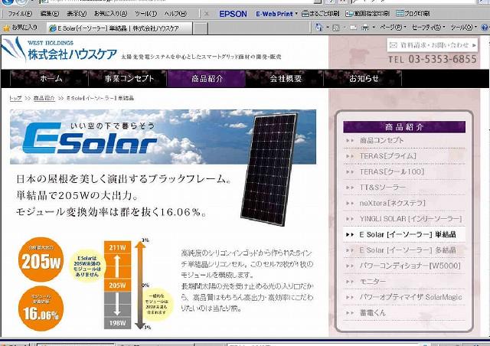Click the printer icon in command bar

(x=364, y=28)
